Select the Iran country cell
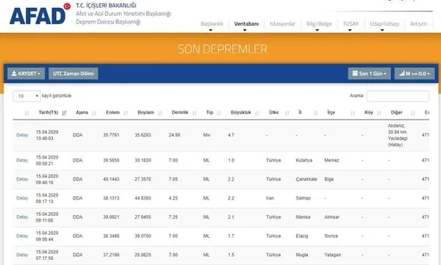Image resolution: width=441 pixels, height=265 pixels. (270, 198)
